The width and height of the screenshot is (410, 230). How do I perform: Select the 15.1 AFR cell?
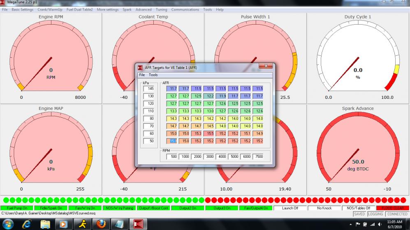pos(246,134)
